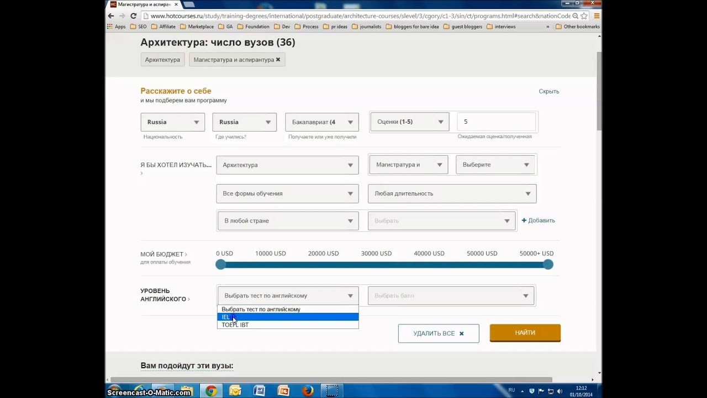Image resolution: width=707 pixels, height=398 pixels.
Task: Click the right budget slider handle
Action: 548,265
